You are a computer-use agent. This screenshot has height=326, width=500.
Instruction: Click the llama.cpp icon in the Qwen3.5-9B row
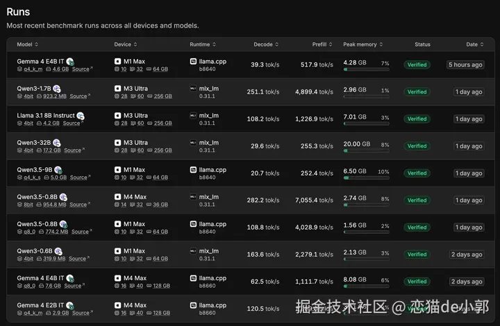(x=193, y=170)
